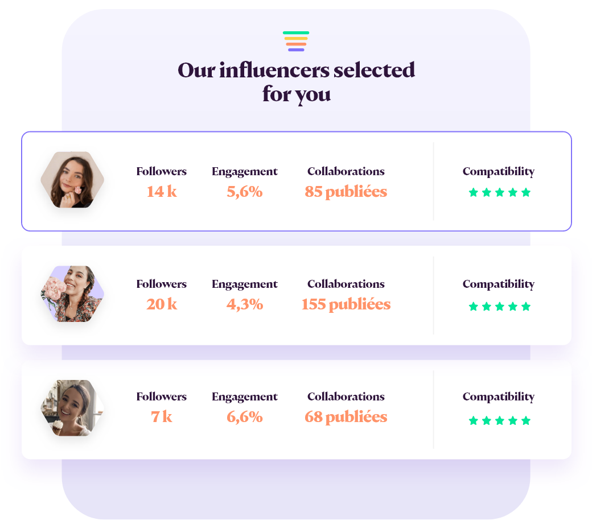The image size is (592, 529).
Task: Click the Compatibility label in the highlighted card
Action: [498, 171]
